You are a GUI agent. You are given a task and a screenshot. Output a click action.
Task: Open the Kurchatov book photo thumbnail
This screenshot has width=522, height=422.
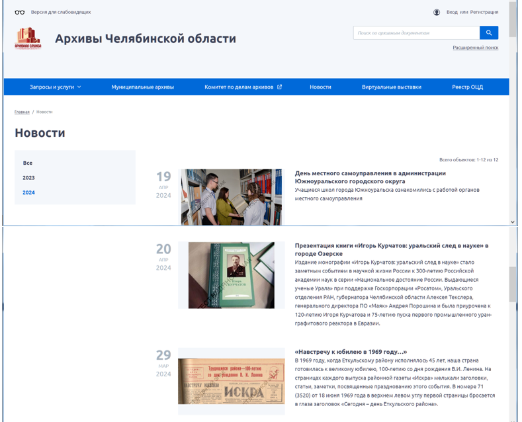(231, 275)
